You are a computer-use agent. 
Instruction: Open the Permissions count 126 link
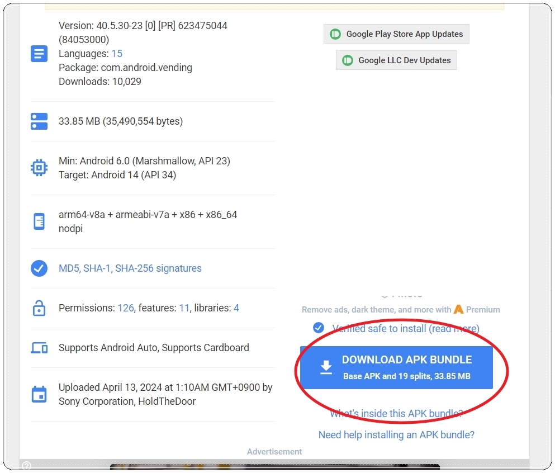[126, 308]
